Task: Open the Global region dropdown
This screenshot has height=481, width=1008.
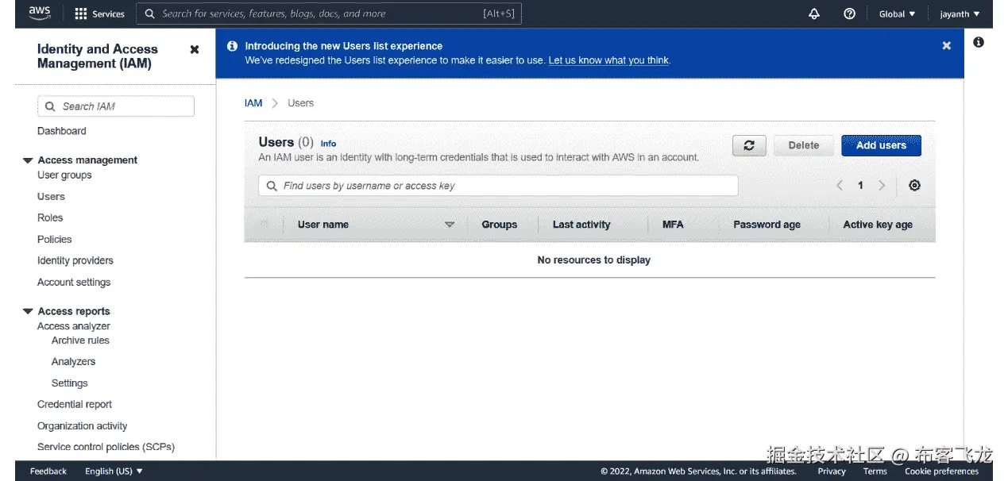Action: pyautogui.click(x=897, y=13)
